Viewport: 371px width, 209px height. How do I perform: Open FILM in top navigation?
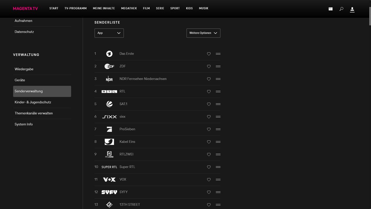click(x=146, y=8)
